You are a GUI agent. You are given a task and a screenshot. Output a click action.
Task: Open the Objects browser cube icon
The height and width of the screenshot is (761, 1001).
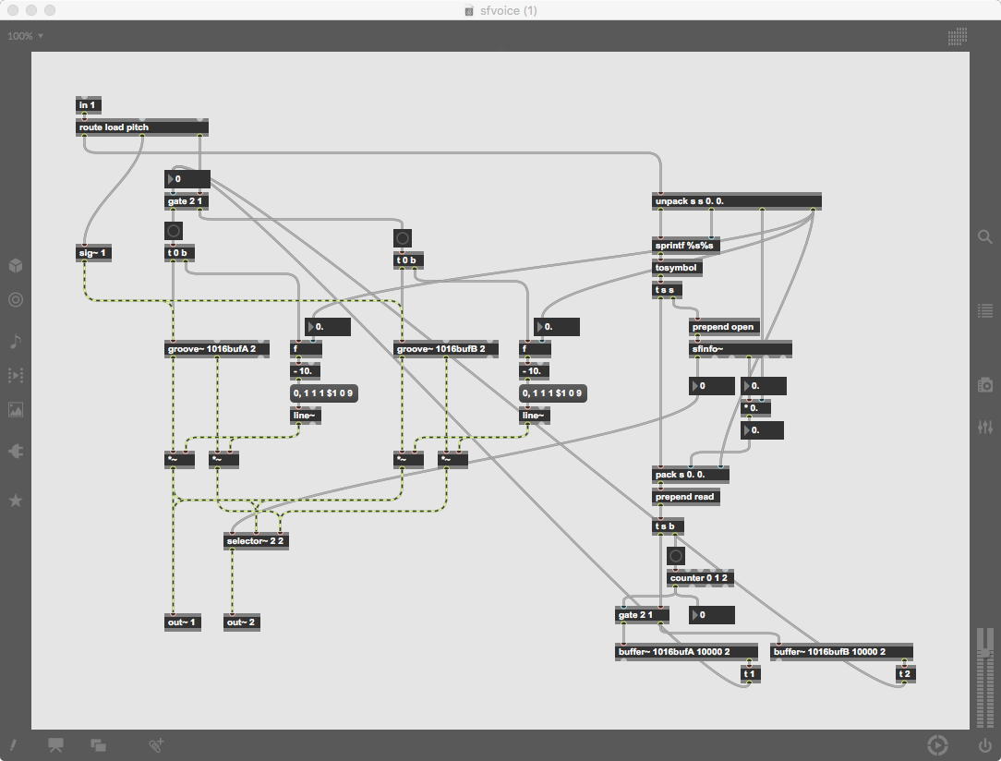(16, 266)
